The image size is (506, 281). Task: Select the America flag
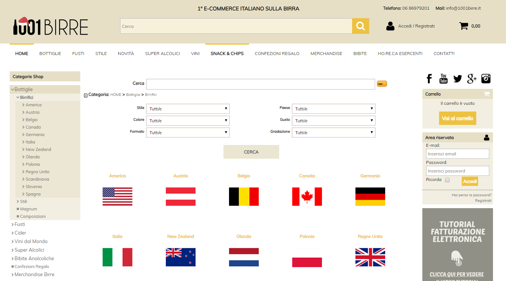click(x=117, y=197)
